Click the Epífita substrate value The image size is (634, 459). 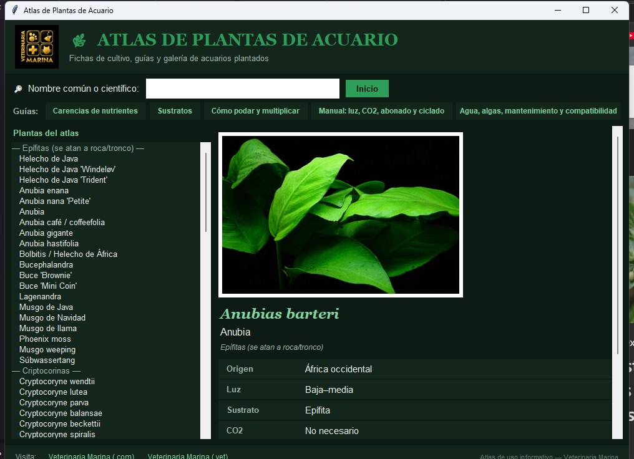(318, 410)
